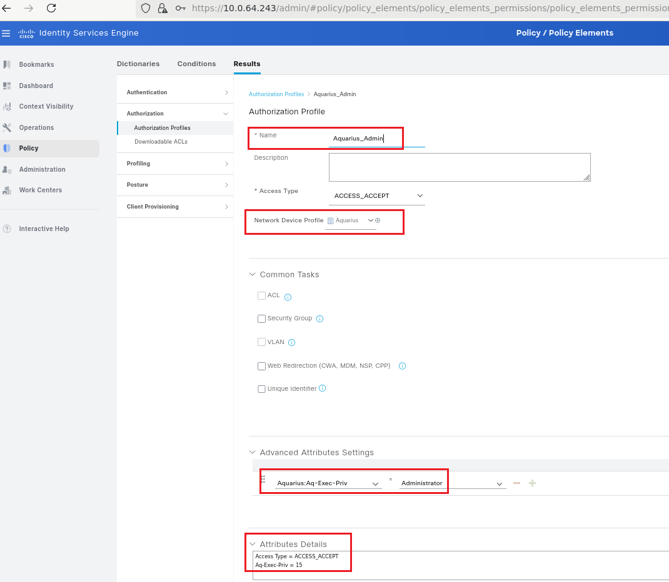The height and width of the screenshot is (582, 669).
Task: Click the Work Centers icon
Action: coord(7,190)
